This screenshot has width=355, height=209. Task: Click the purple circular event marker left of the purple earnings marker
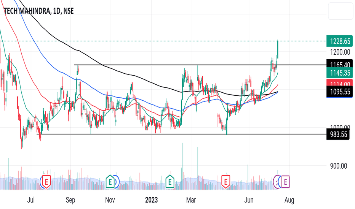277,182
